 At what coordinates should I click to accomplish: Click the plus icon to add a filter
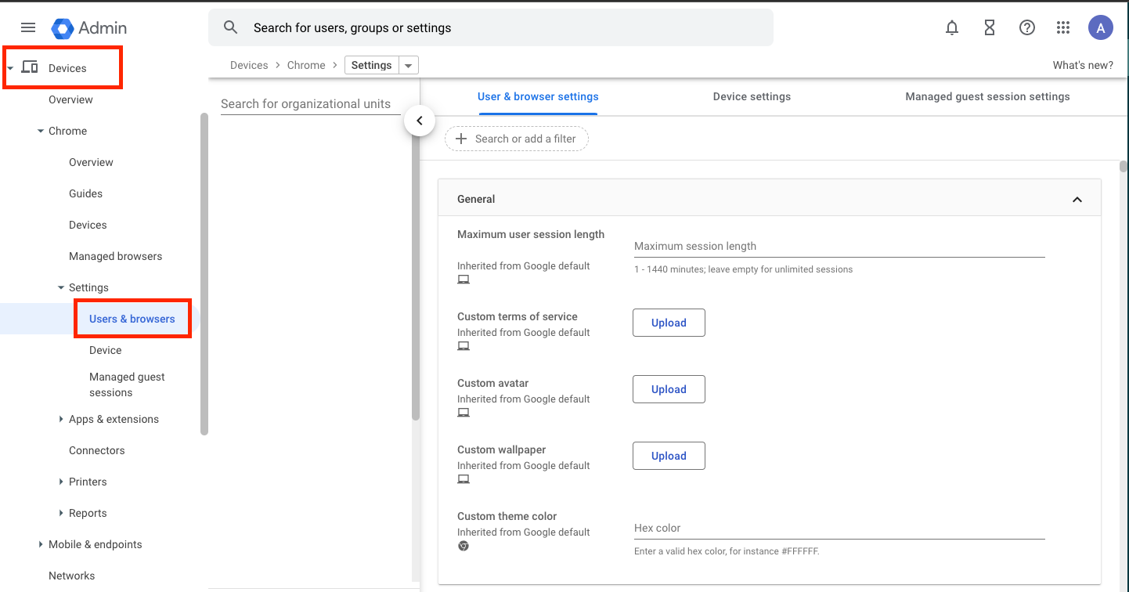click(460, 139)
